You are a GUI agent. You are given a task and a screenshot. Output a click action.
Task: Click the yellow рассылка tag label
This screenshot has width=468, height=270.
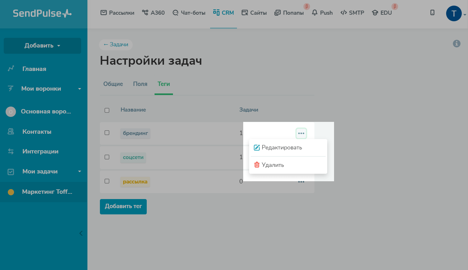pyautogui.click(x=135, y=182)
